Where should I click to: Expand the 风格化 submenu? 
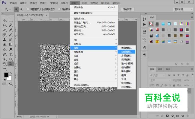[x=94, y=44]
